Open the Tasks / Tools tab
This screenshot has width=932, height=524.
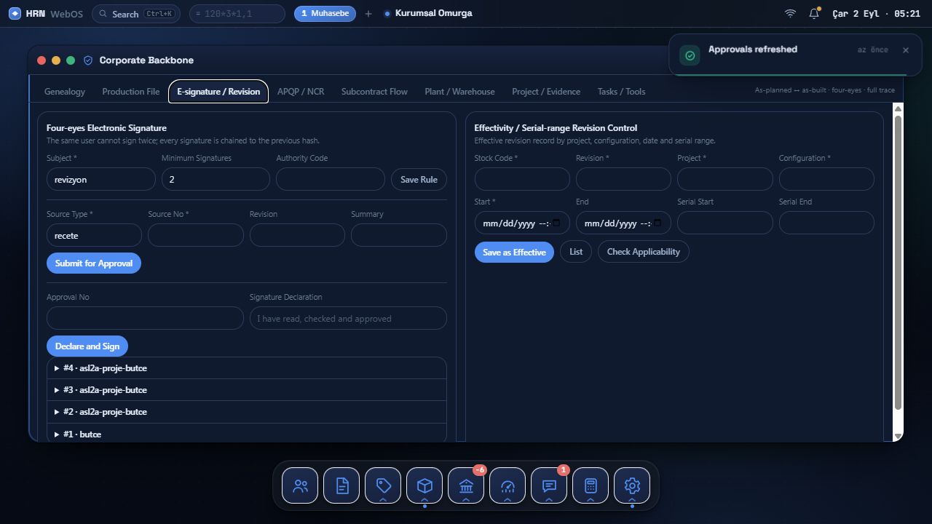(x=621, y=92)
